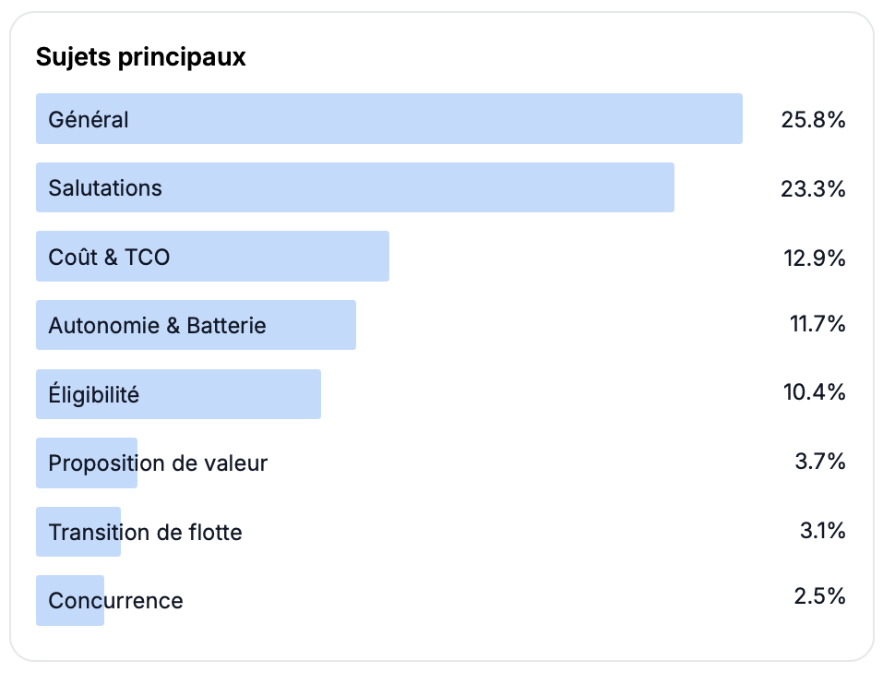Click the "Salutations" label text

105,188
